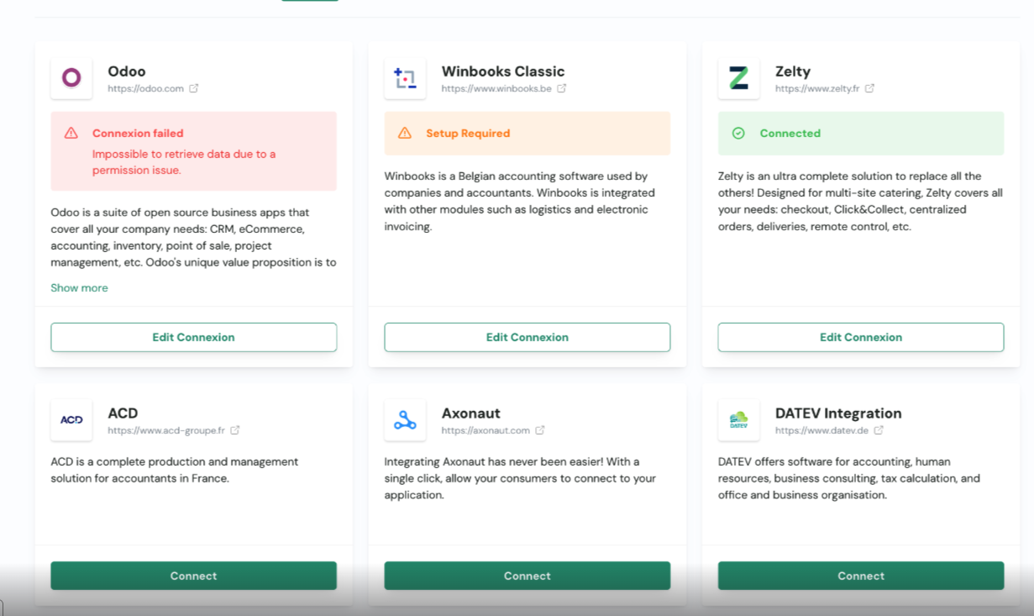Open external link icon next to datev.de

[879, 430]
